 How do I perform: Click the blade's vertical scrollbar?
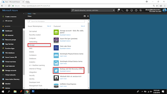(88, 48)
